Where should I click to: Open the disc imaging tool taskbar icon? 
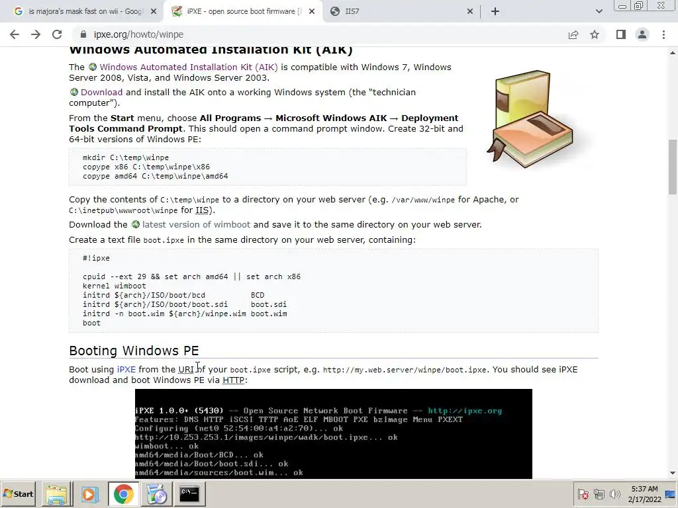tap(156, 494)
